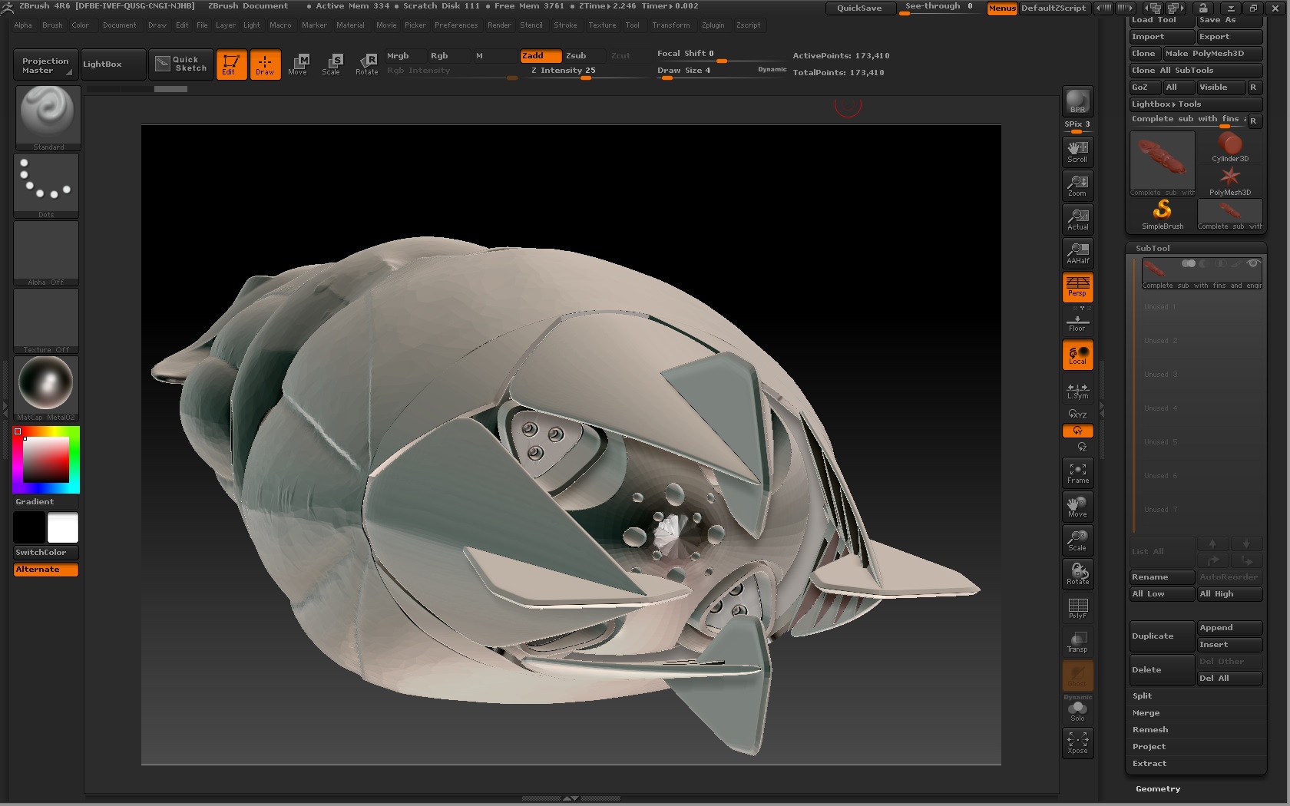1290x806 pixels.
Task: Select the Cylinder3D tool thumbnail
Action: pyautogui.click(x=1229, y=147)
